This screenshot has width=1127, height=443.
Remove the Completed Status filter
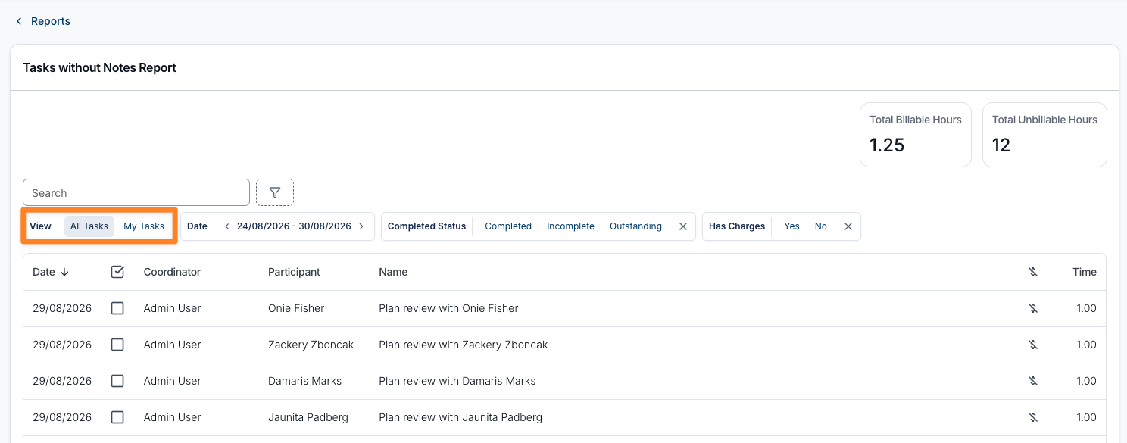click(683, 226)
